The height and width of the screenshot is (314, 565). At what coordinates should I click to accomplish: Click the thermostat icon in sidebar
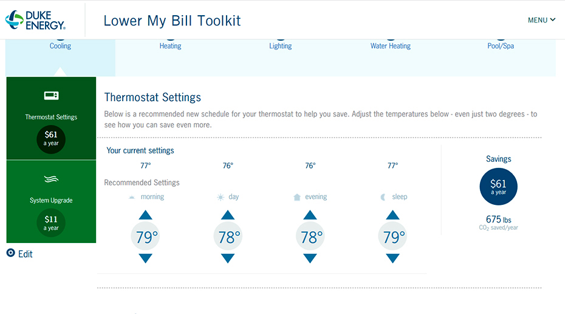[51, 95]
